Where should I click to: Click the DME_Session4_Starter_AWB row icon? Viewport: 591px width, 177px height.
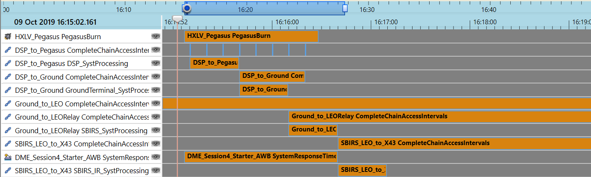tap(7, 157)
